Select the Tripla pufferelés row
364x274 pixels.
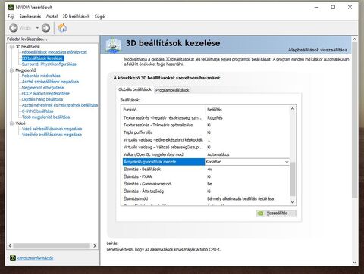point(206,132)
